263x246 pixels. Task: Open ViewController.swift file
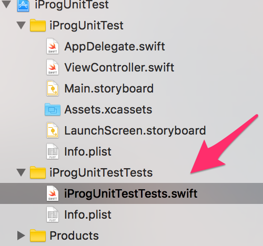coord(119,67)
